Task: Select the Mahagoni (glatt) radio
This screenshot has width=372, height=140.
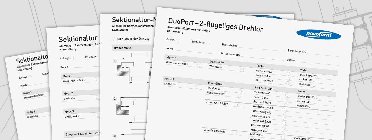Action: coord(283,133)
